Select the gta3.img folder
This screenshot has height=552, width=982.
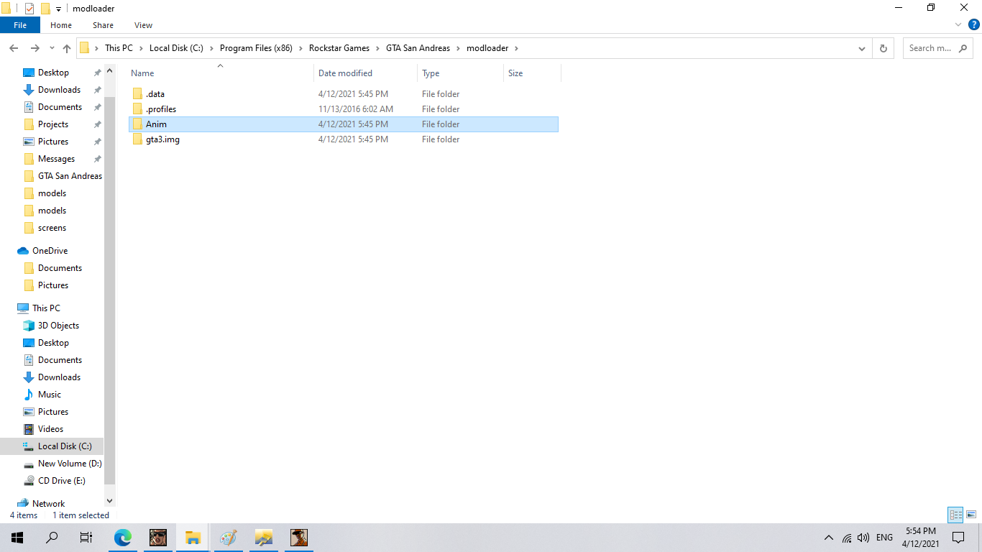(344, 139)
